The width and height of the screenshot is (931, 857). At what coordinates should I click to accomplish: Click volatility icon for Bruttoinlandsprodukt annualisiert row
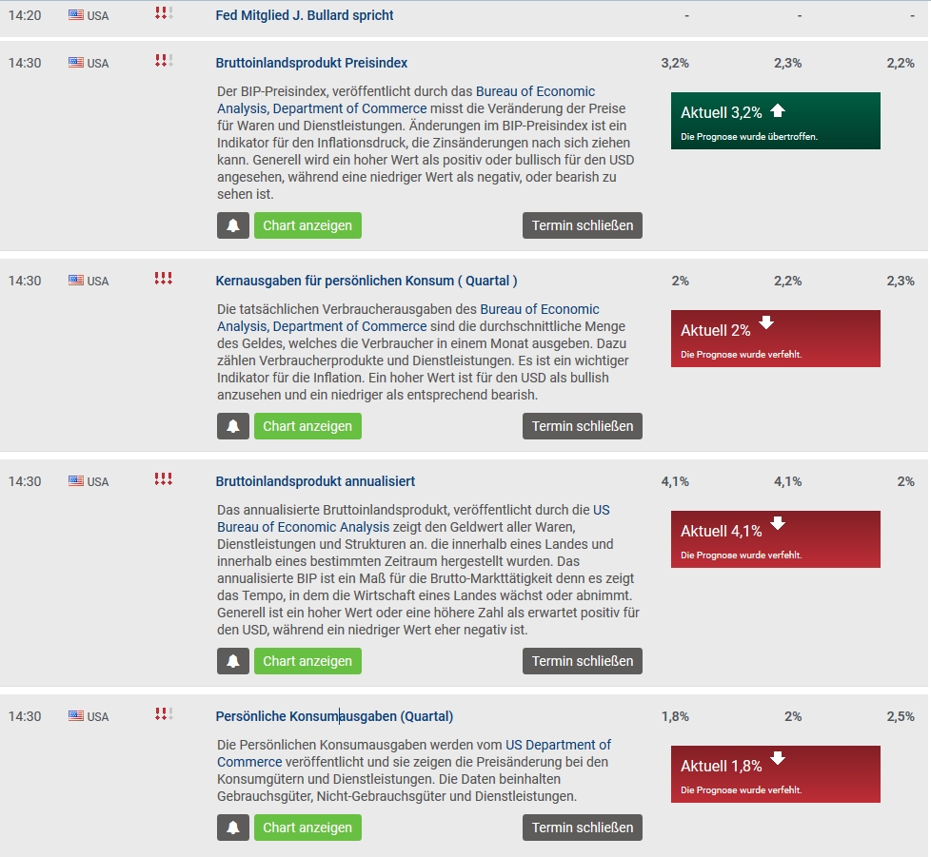pos(163,480)
